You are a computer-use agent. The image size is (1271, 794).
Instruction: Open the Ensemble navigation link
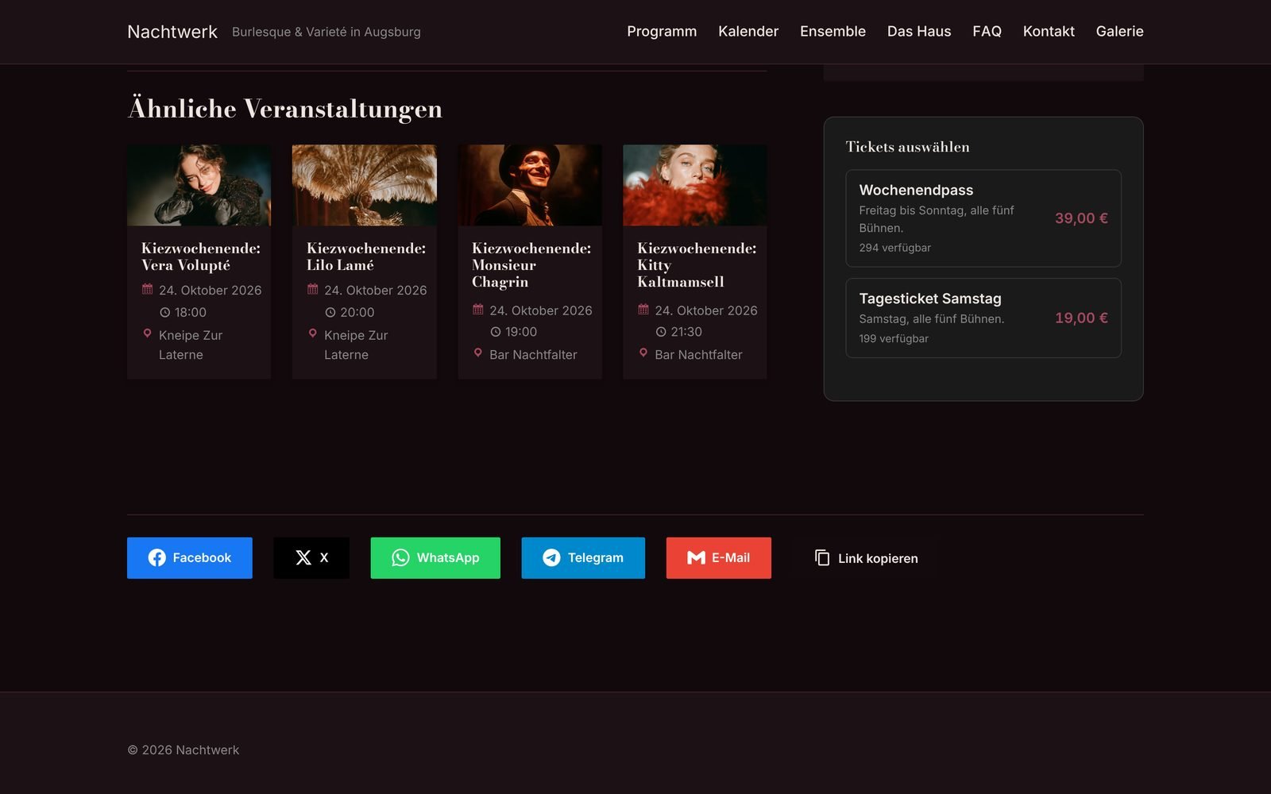(x=833, y=32)
